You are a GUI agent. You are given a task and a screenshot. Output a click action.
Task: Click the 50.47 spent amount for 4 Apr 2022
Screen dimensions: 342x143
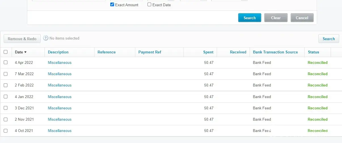(x=209, y=62)
